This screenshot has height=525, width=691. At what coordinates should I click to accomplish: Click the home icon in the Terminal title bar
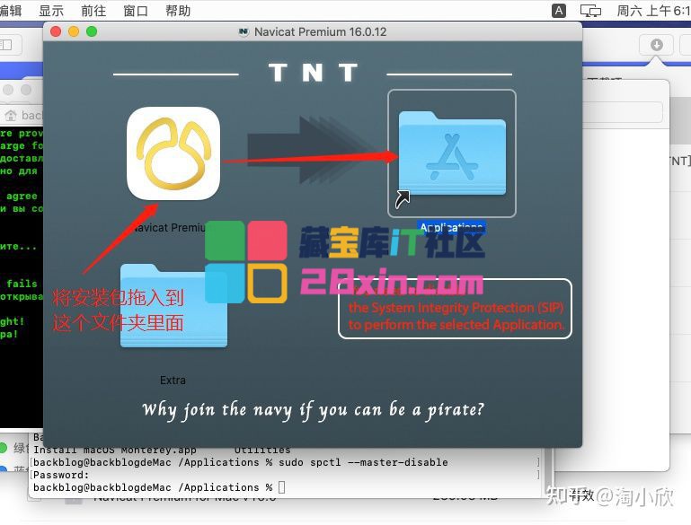(x=11, y=115)
